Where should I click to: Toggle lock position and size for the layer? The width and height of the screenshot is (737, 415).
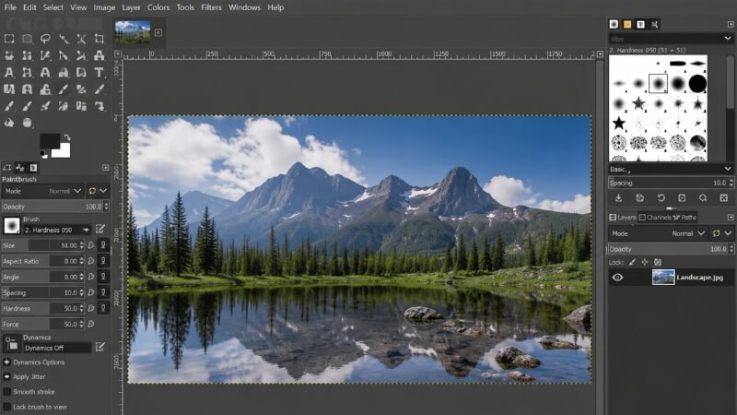(644, 262)
